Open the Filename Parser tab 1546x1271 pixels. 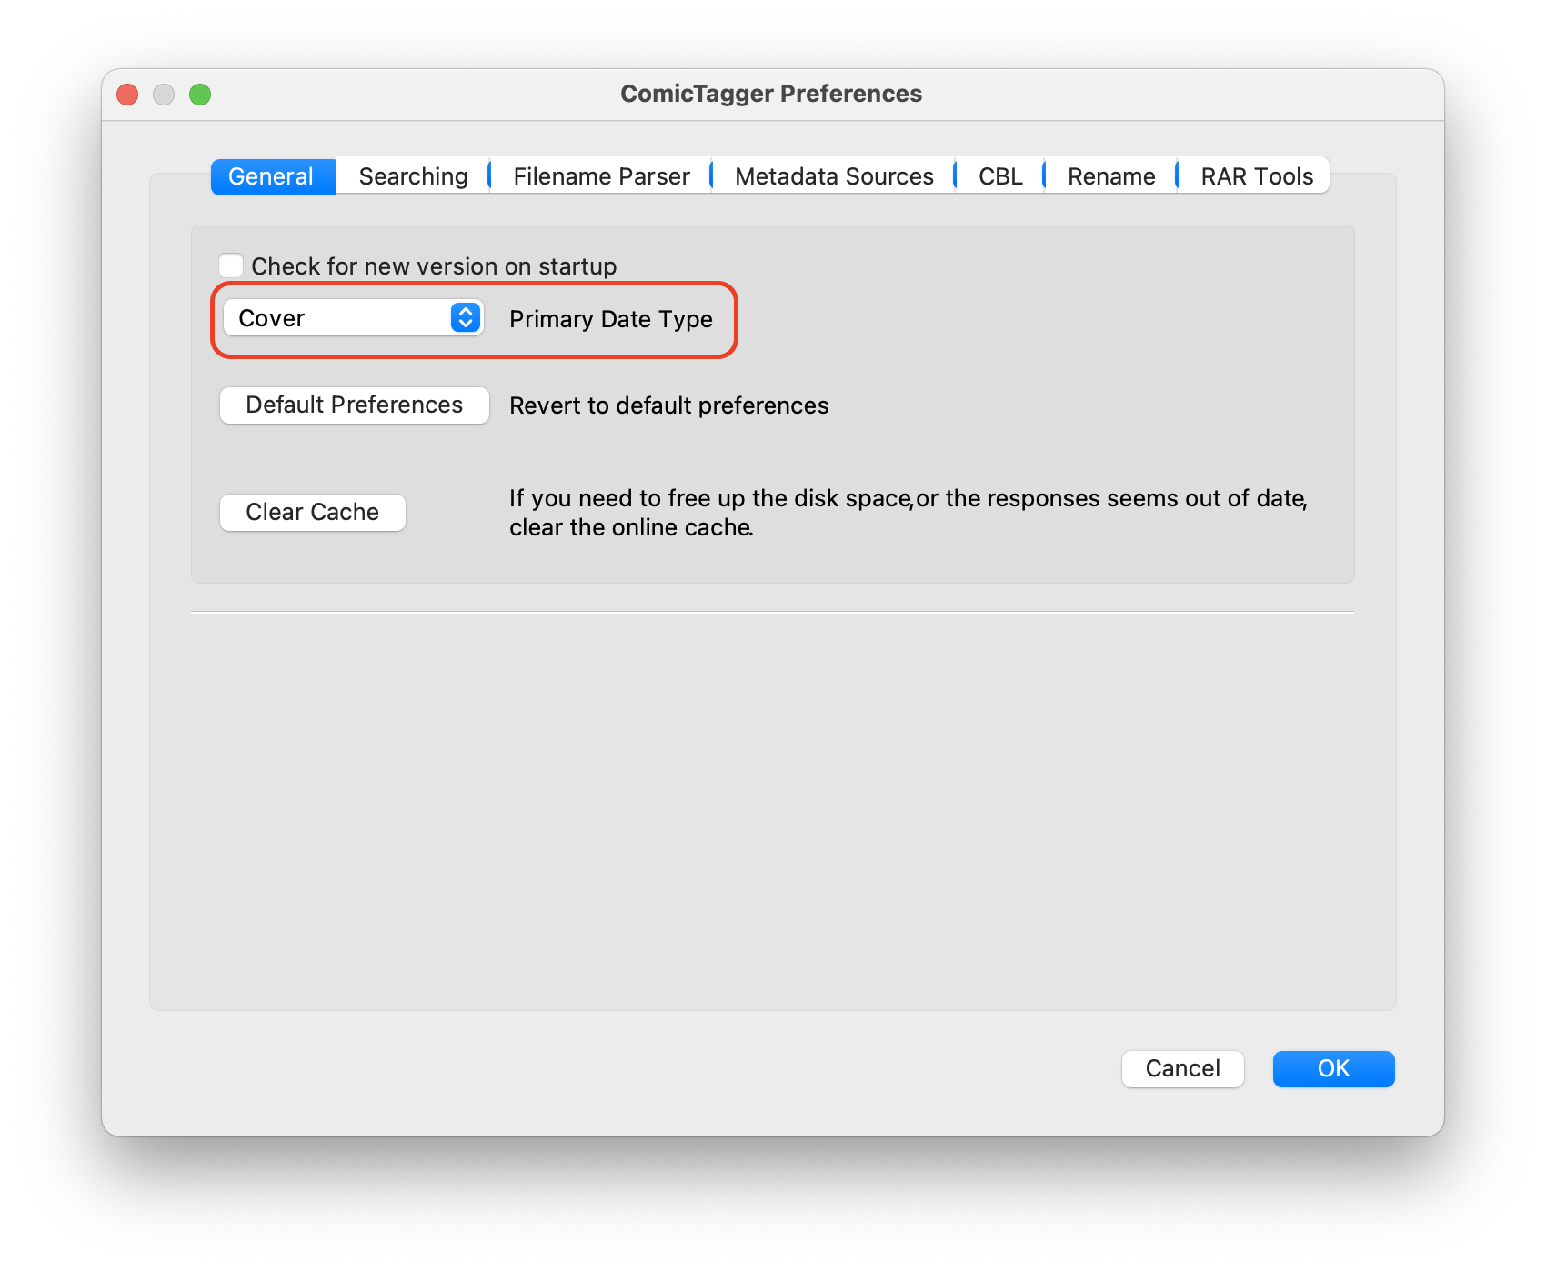tap(600, 175)
